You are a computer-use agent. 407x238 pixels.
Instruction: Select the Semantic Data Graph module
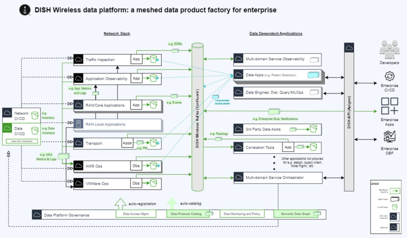click(x=297, y=214)
